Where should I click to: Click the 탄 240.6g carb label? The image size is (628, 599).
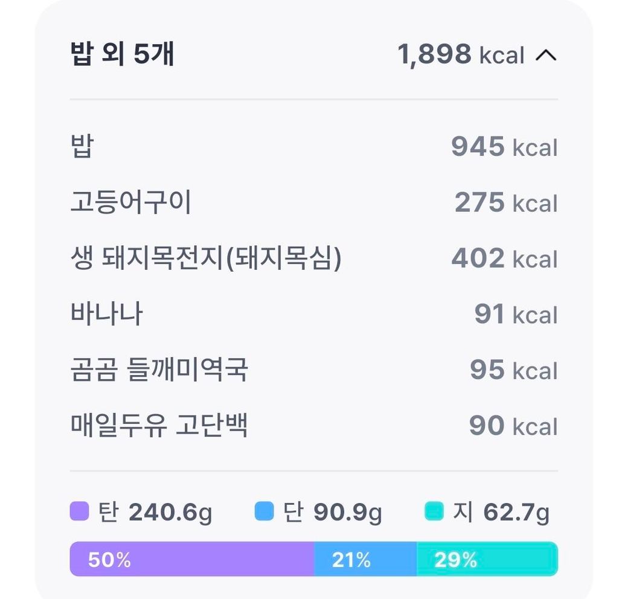[155, 513]
